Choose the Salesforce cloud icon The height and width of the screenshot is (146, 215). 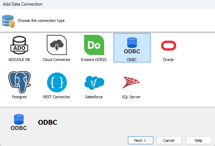click(x=94, y=82)
